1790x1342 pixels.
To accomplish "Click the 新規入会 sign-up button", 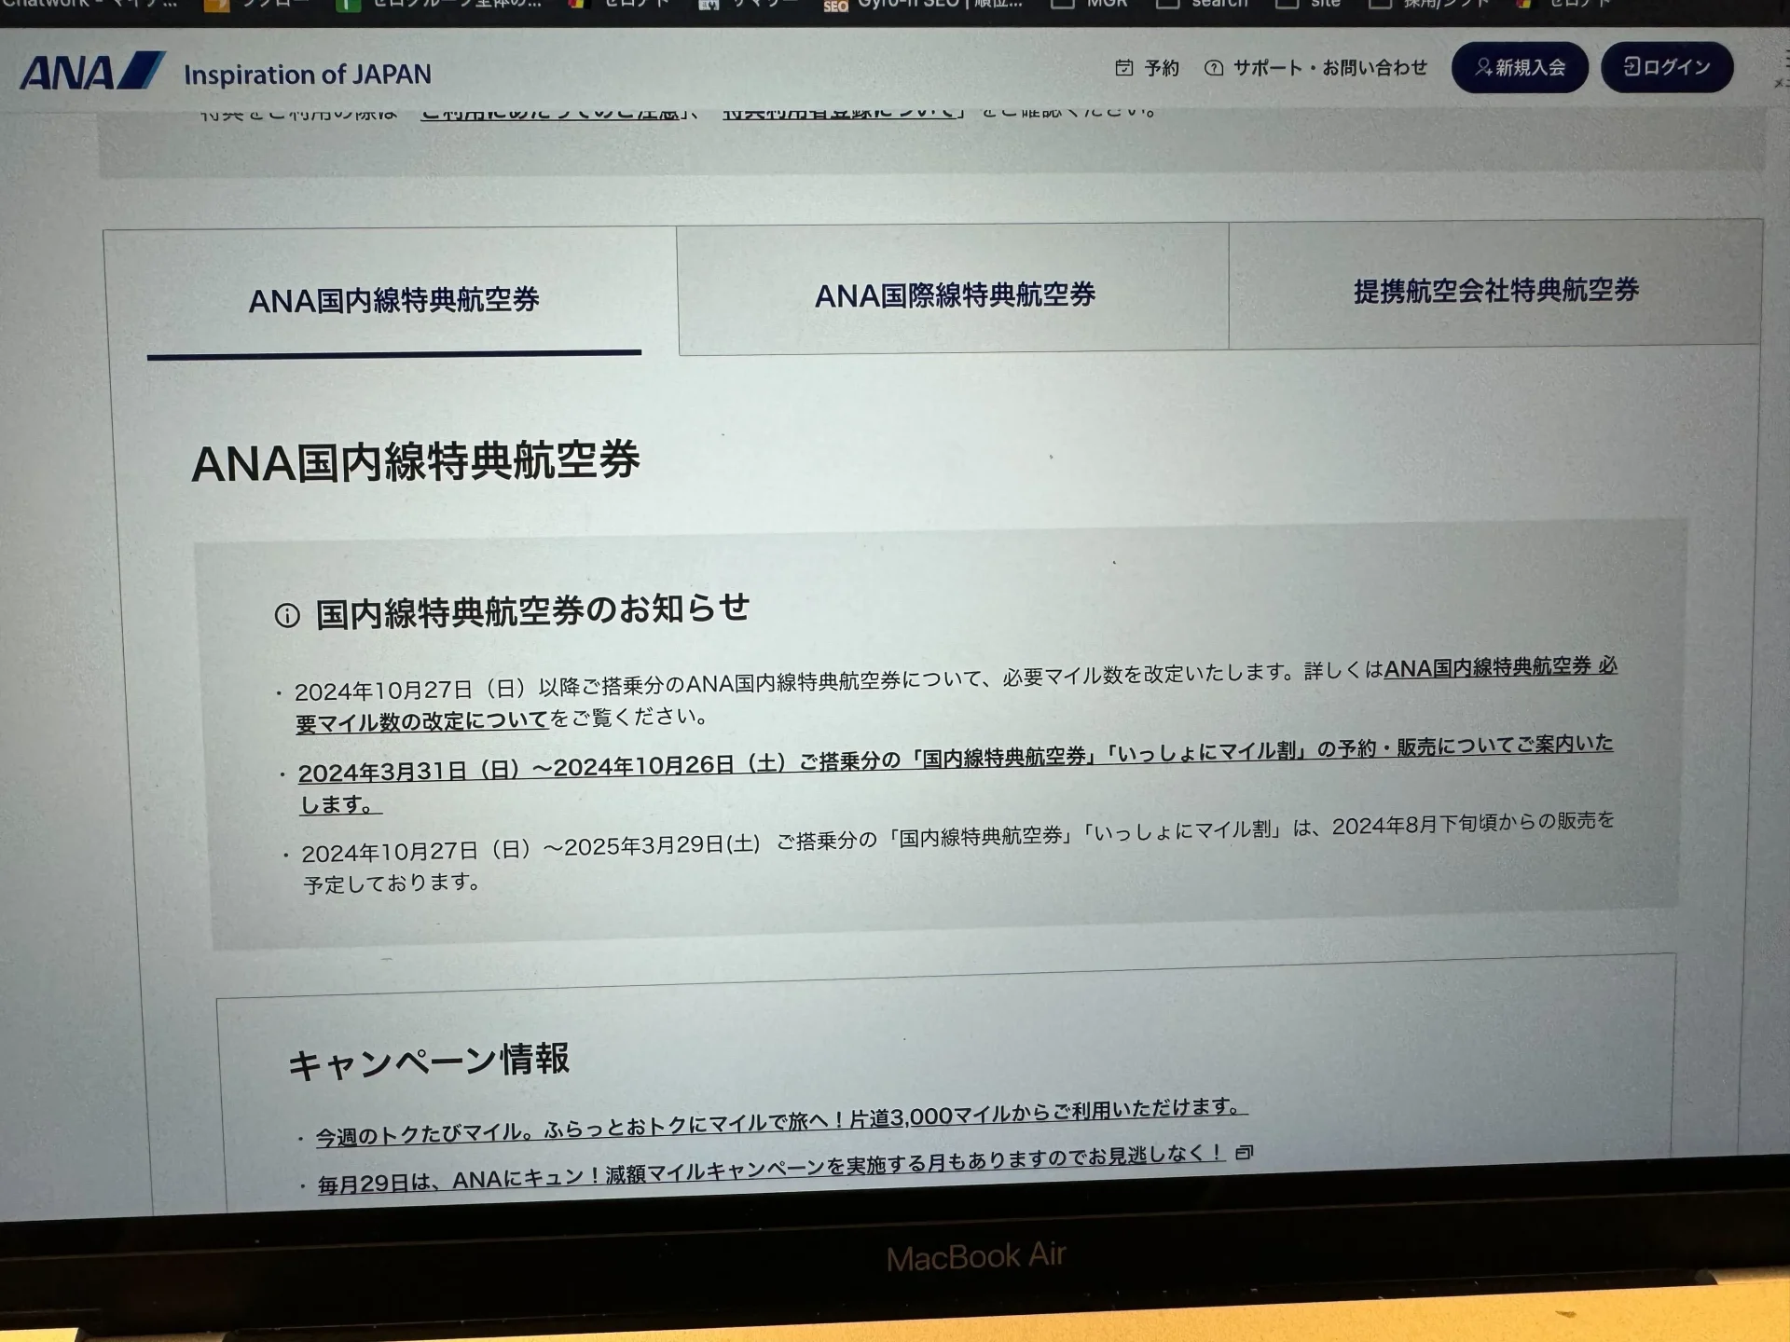I will [x=1520, y=67].
